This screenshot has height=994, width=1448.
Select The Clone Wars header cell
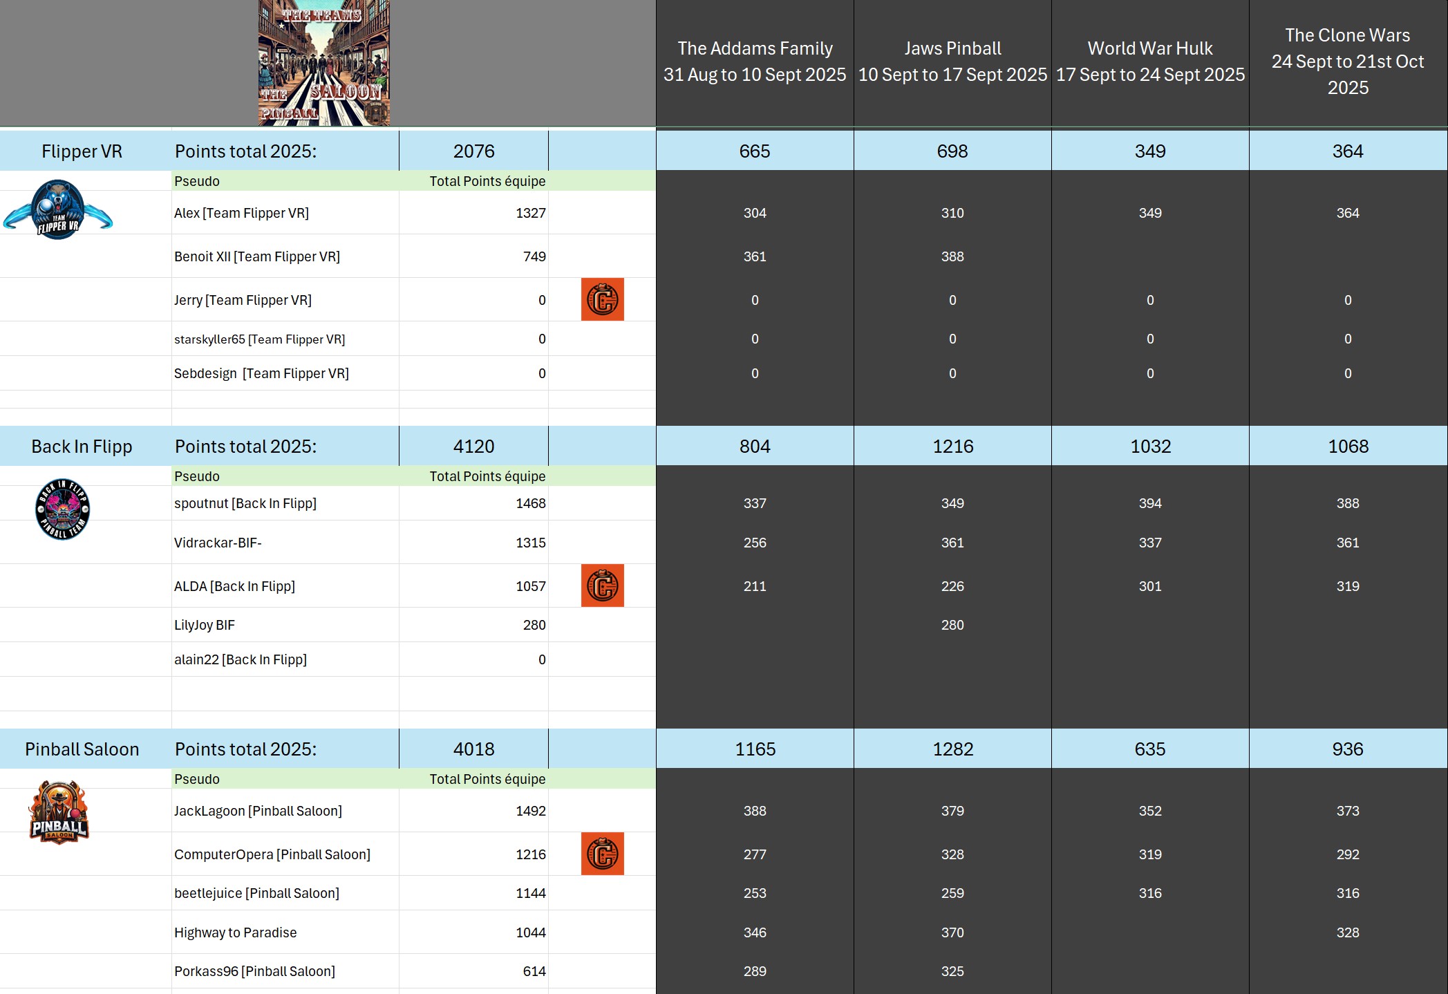point(1348,62)
